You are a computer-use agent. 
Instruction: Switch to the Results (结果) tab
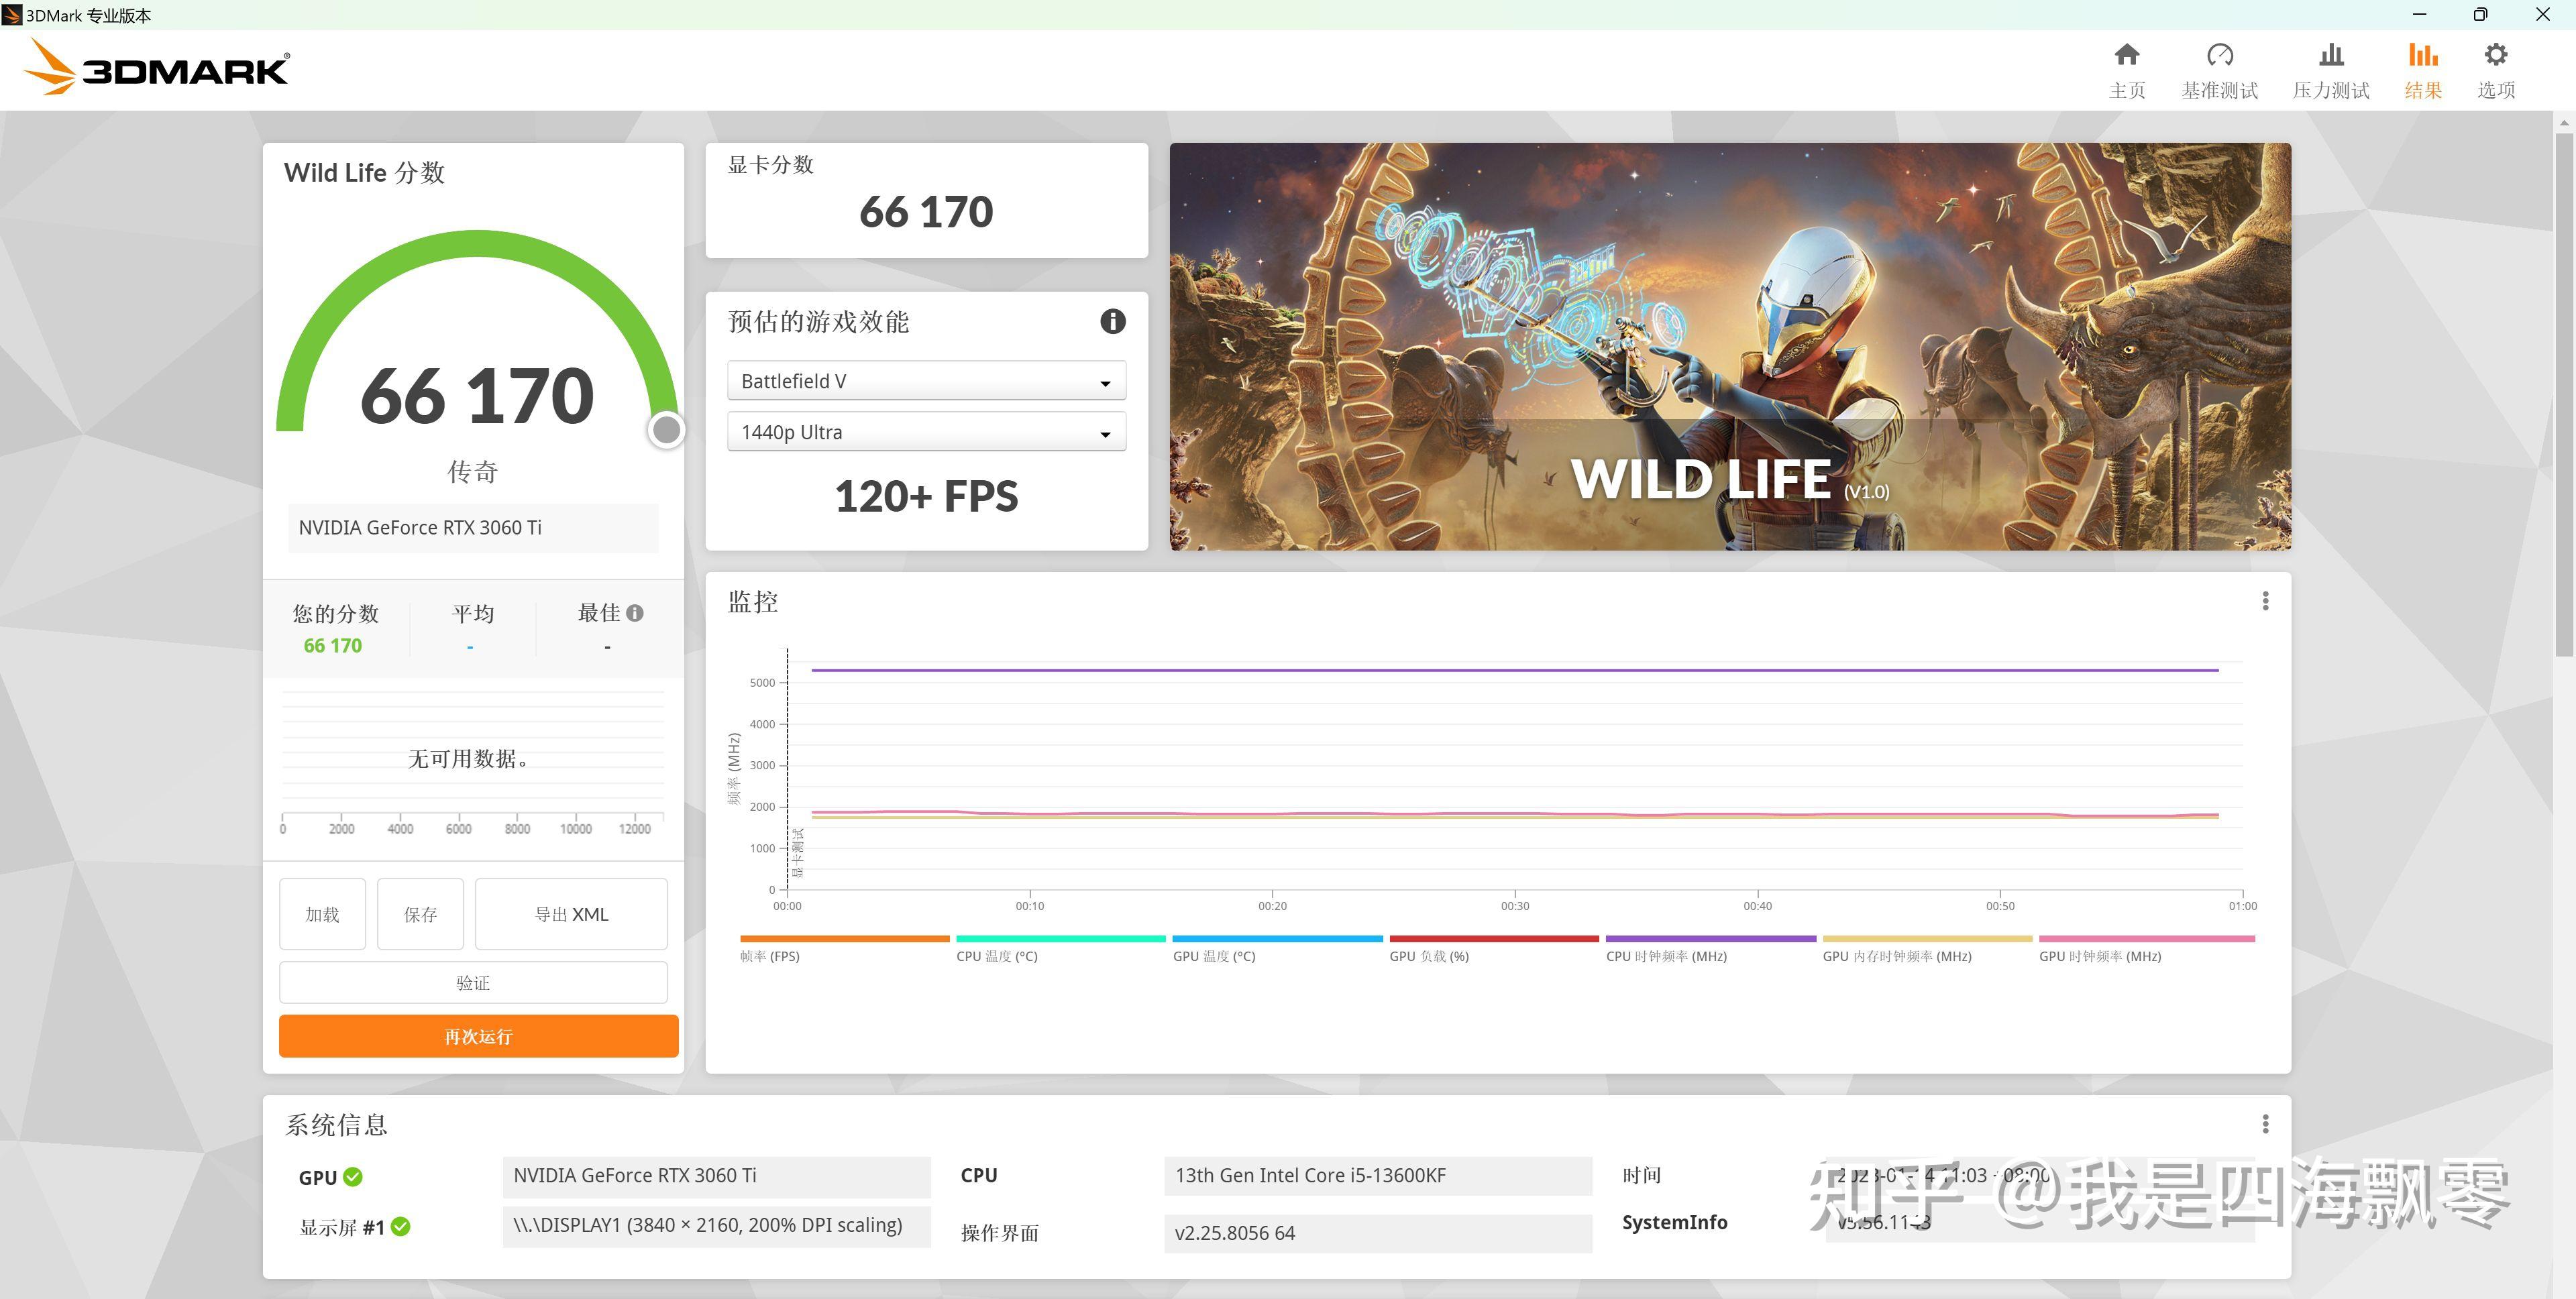click(x=2422, y=70)
